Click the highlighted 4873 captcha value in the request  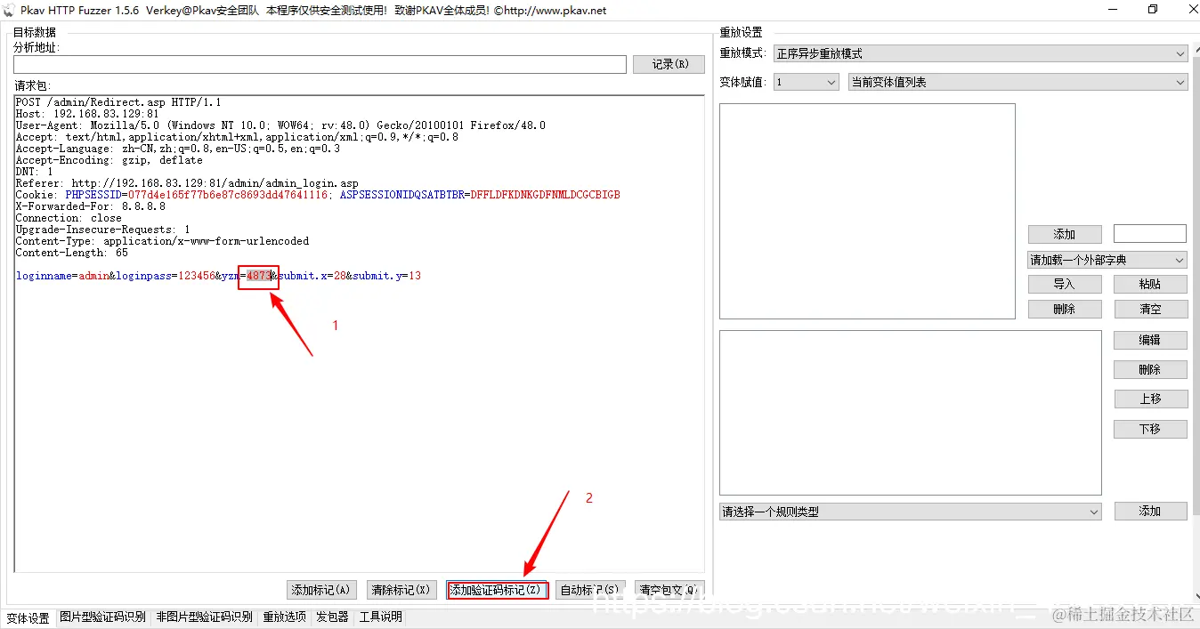point(259,276)
